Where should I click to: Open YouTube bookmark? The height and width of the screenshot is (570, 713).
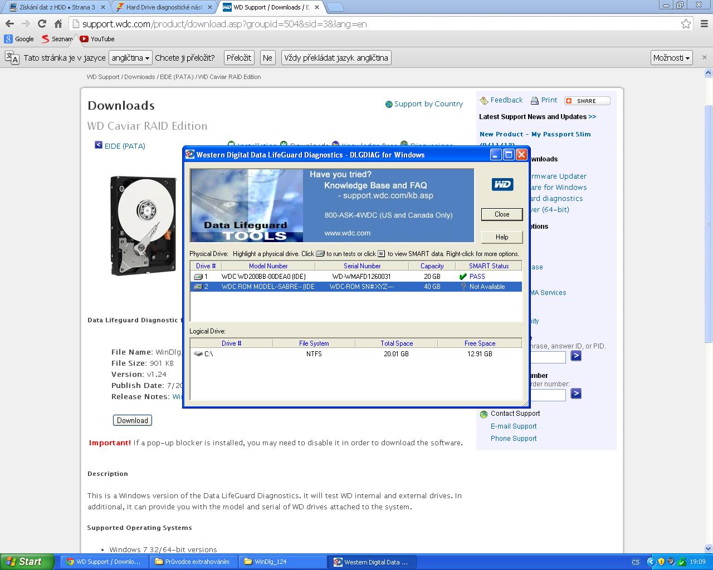[x=97, y=39]
